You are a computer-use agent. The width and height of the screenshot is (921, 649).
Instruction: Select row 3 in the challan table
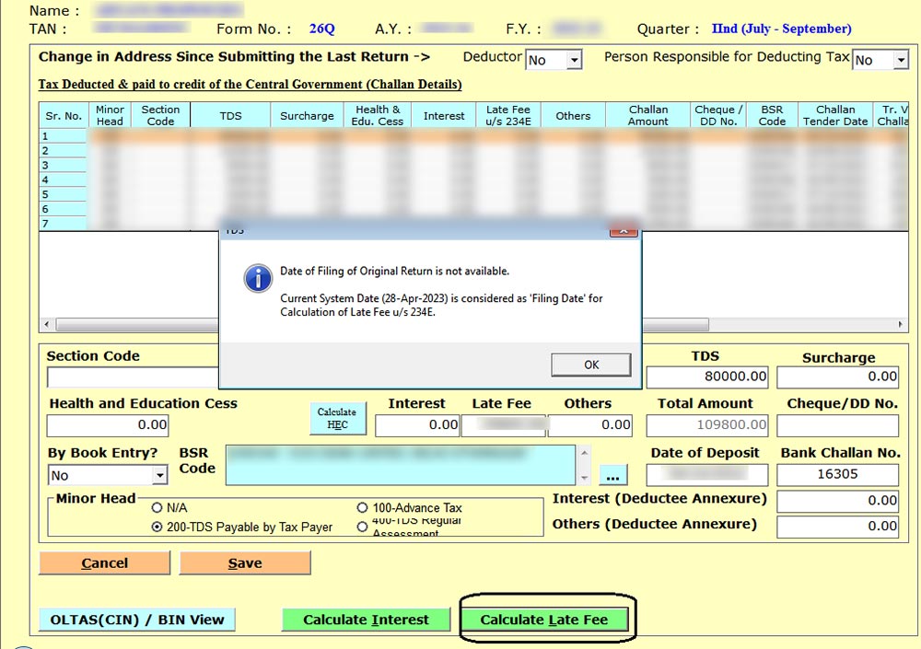[x=63, y=166]
